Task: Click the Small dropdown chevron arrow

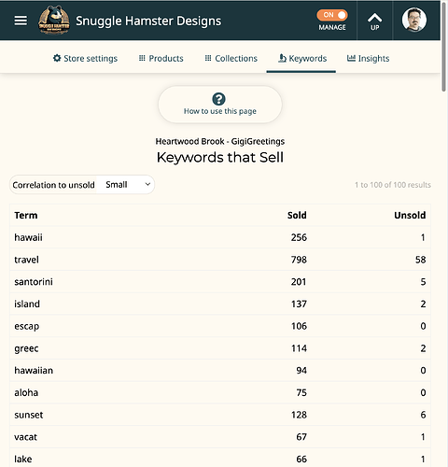Action: (x=147, y=184)
